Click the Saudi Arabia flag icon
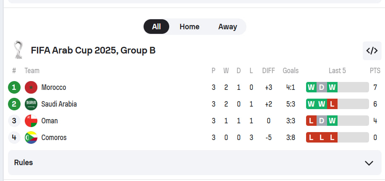This screenshot has width=385, height=181. point(31,104)
